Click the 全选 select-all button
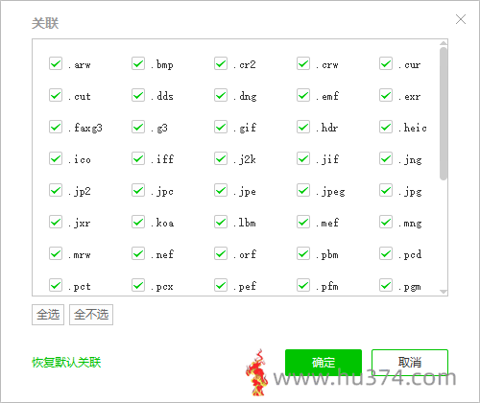The image size is (480, 403). 48,315
